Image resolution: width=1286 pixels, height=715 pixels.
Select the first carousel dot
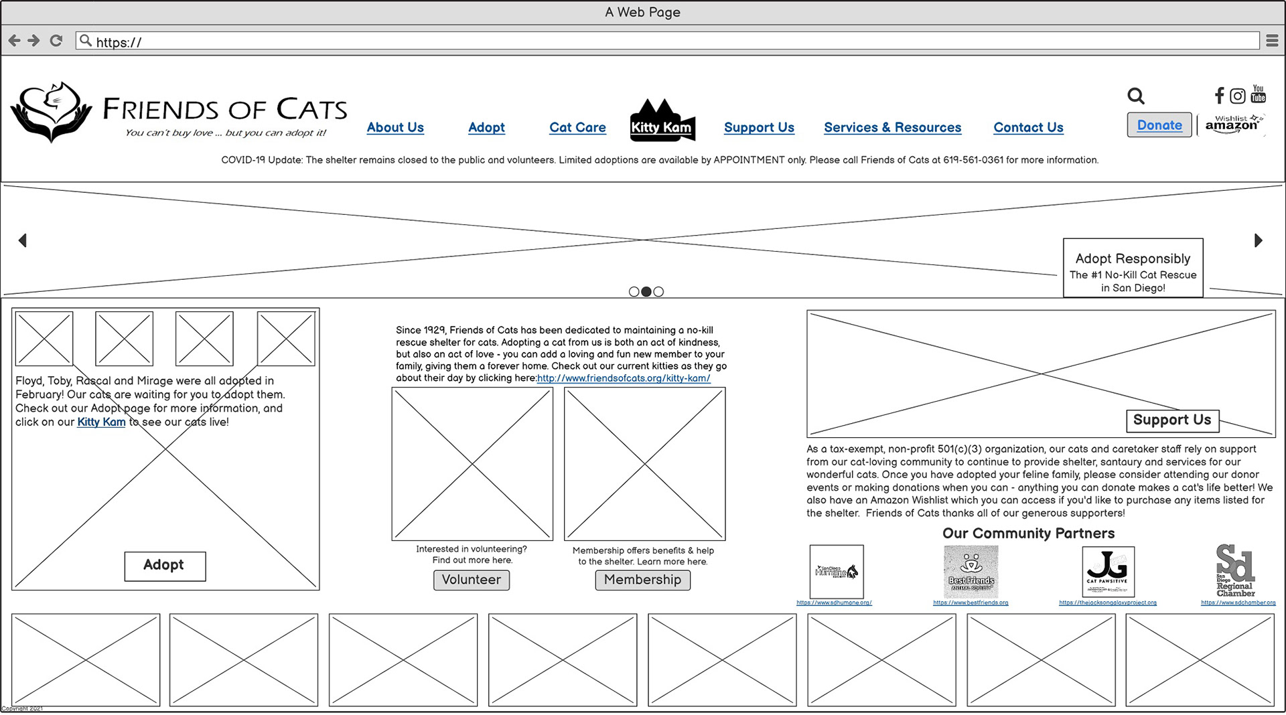pos(634,292)
